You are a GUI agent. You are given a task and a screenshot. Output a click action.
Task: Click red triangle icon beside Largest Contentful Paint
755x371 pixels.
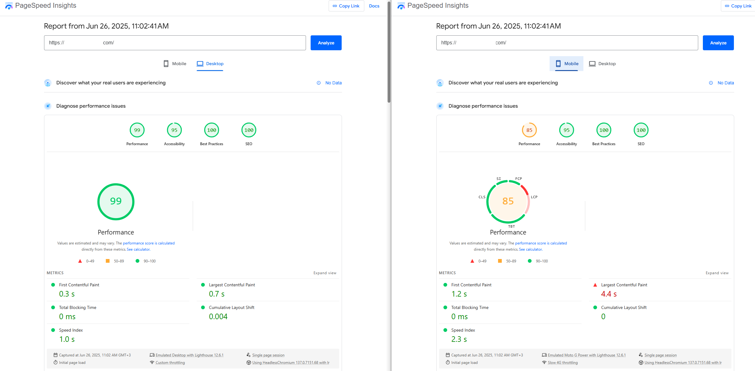pos(595,285)
